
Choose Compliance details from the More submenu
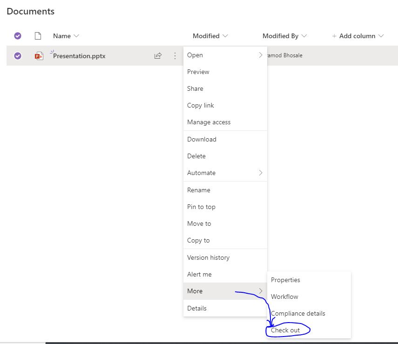point(297,313)
